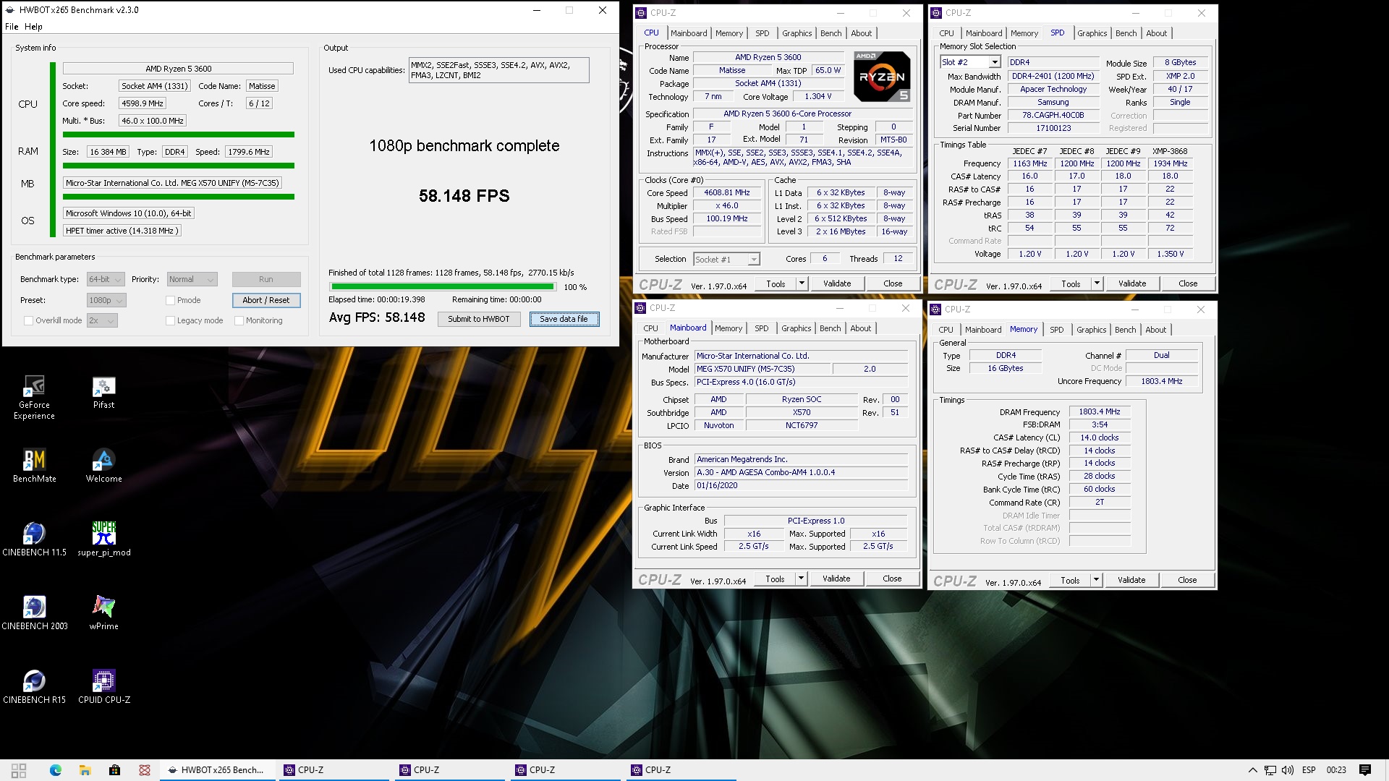Click HWBOT x265 window title icon
The width and height of the screenshot is (1389, 781).
tap(10, 10)
